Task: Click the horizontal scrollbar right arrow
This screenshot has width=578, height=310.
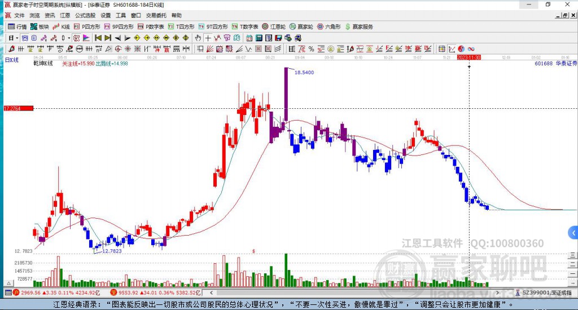Action: point(498,293)
